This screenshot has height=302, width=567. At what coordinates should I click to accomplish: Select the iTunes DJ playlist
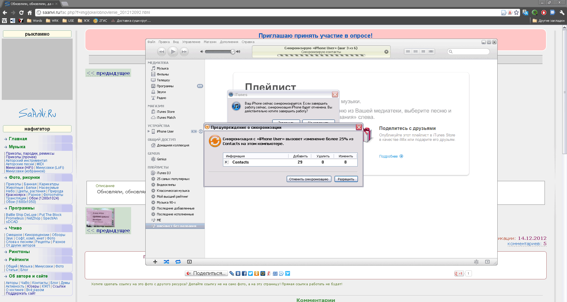point(164,173)
